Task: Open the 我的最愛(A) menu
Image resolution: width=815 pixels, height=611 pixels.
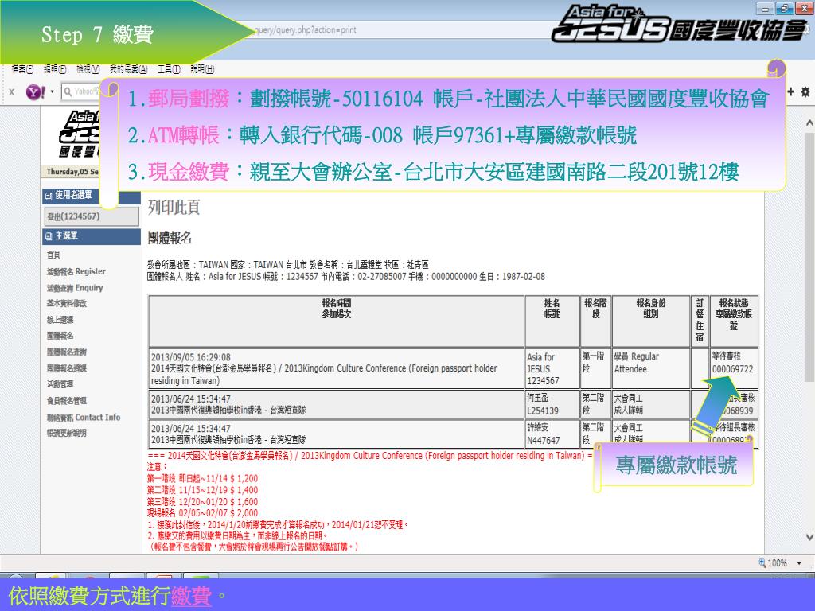Action: tap(128, 69)
